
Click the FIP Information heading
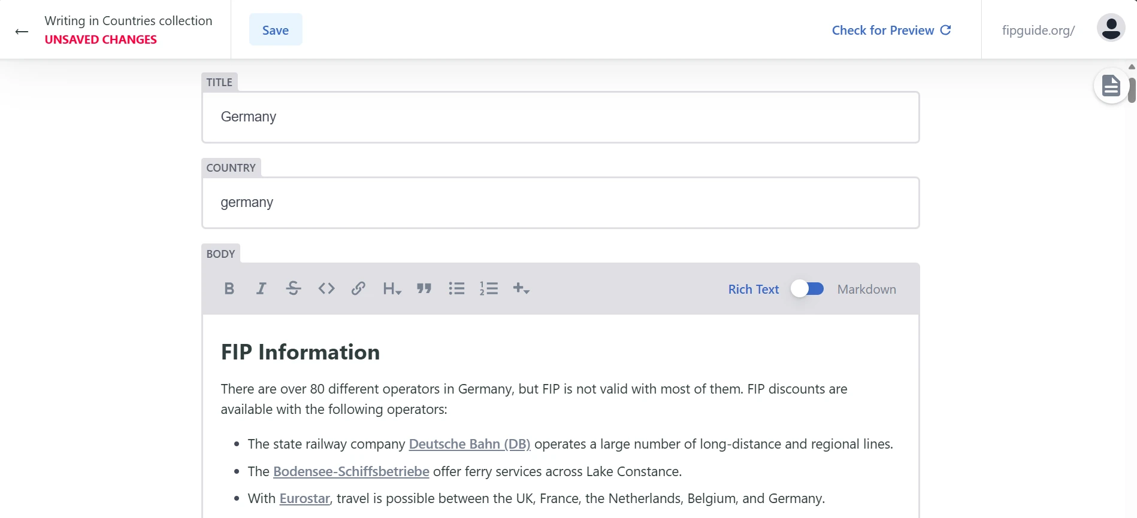click(300, 352)
